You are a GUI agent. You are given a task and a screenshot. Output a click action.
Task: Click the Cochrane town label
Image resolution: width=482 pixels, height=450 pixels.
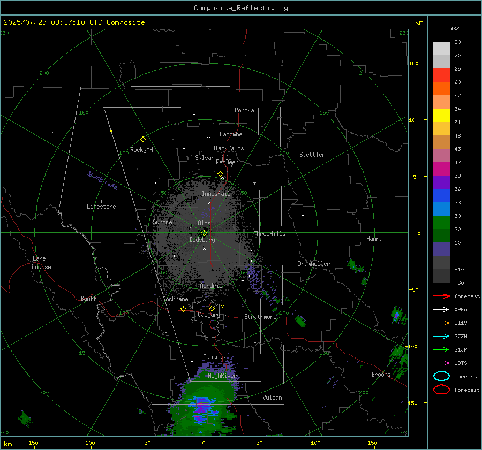pyautogui.click(x=175, y=299)
